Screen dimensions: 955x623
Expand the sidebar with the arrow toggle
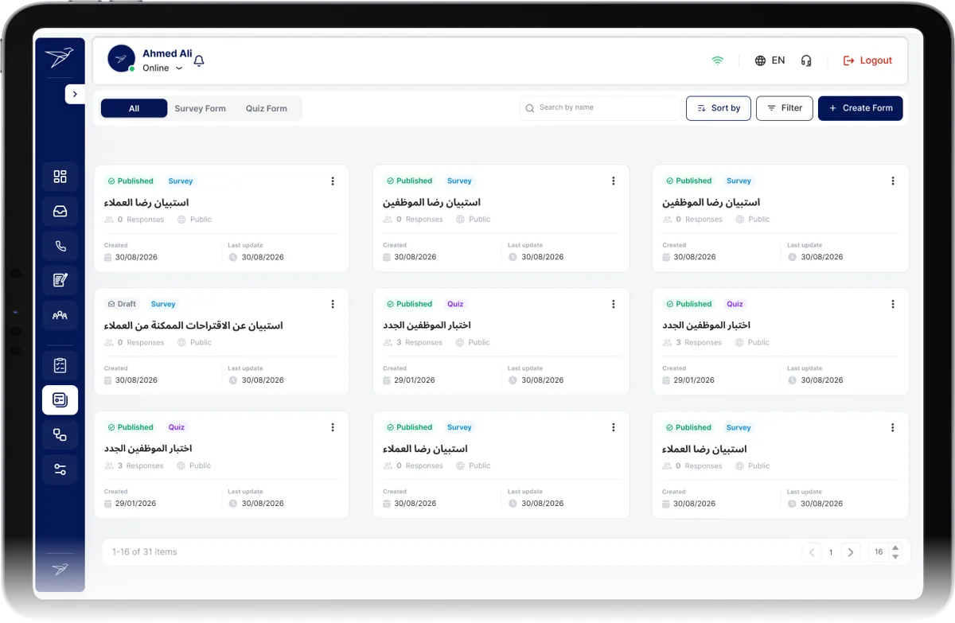click(x=75, y=94)
